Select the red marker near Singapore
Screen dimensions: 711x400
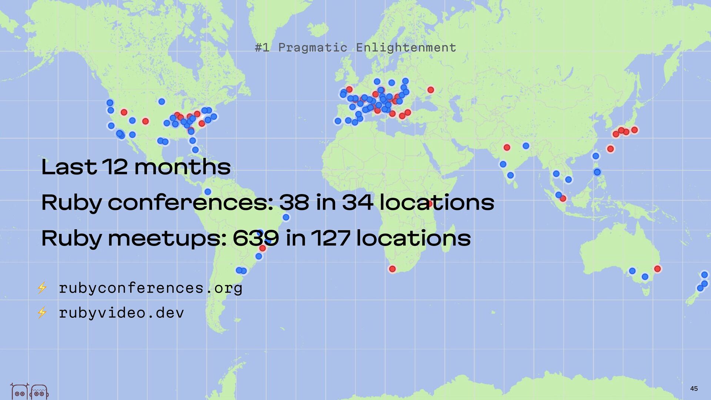563,199
